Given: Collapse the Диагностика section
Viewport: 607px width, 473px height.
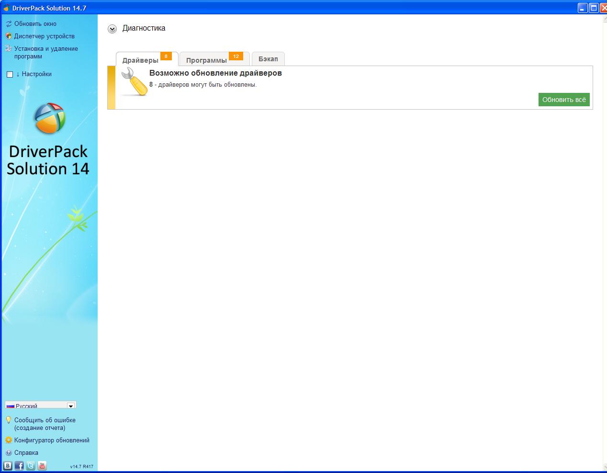Looking at the screenshot, I should click(x=112, y=29).
